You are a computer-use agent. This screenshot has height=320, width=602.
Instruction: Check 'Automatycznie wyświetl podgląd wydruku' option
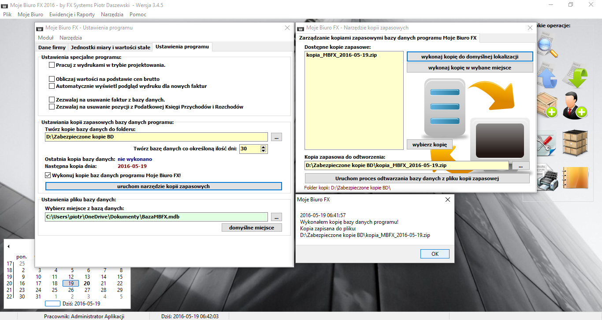[52, 86]
